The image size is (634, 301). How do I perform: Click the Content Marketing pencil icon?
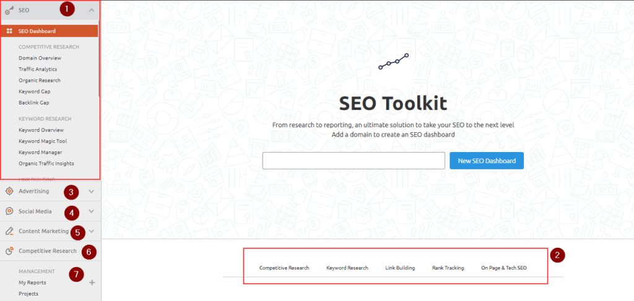click(9, 231)
